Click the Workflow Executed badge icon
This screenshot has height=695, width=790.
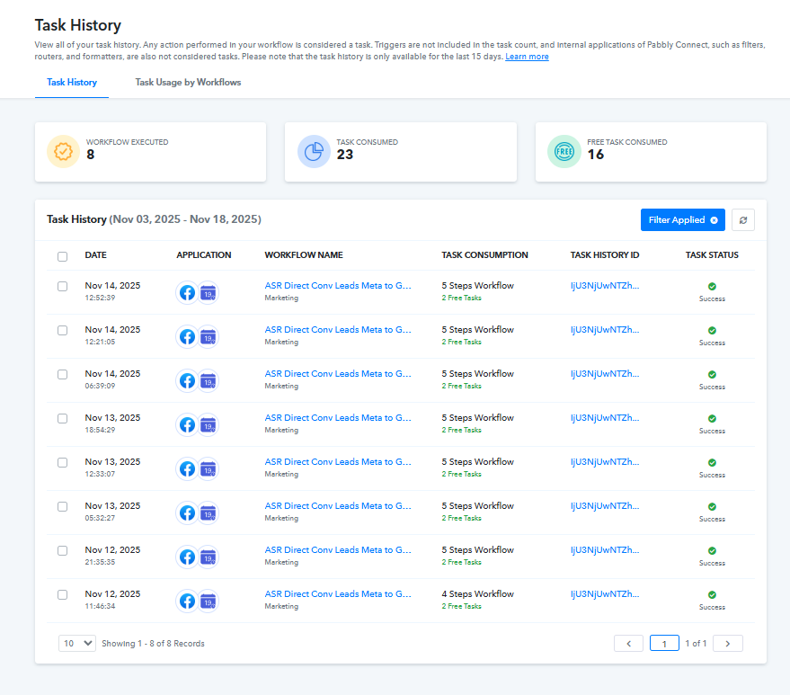[63, 152]
